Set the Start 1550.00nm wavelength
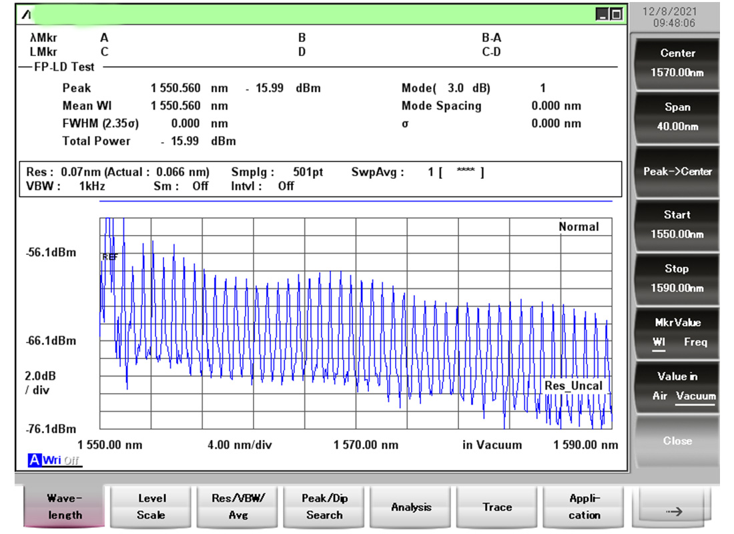The height and width of the screenshot is (534, 734). click(x=677, y=225)
